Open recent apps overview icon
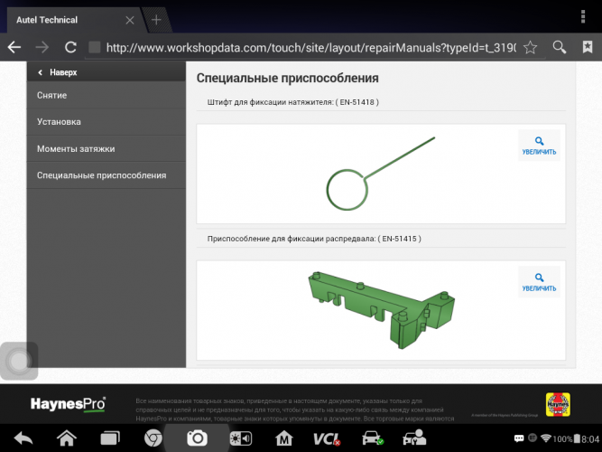The height and width of the screenshot is (452, 602). [110, 438]
